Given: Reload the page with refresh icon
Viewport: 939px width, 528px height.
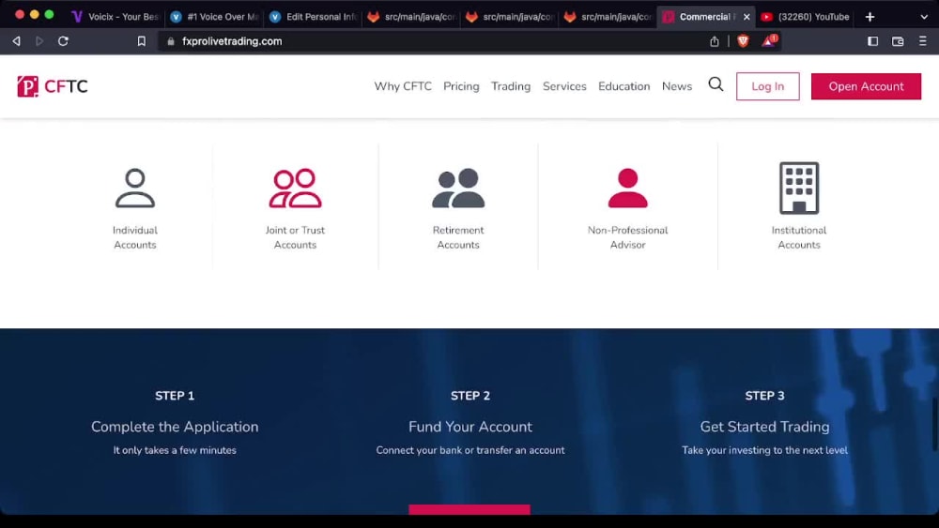Looking at the screenshot, I should (x=63, y=41).
